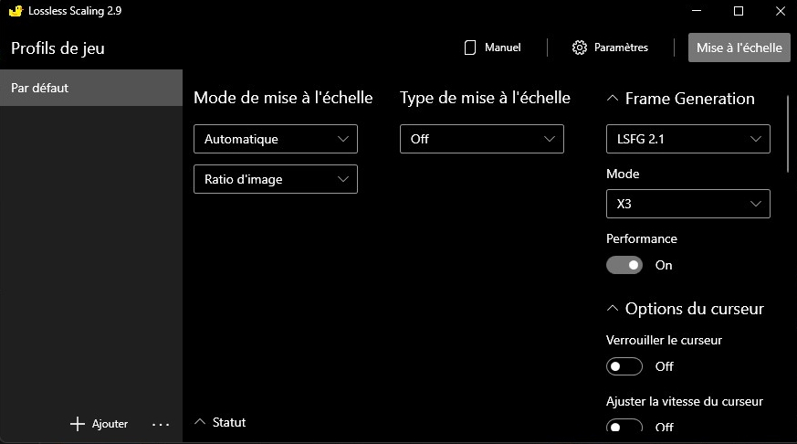Open the X3 mode dropdown

[687, 204]
